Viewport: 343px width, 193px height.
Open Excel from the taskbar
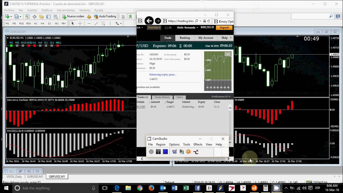click(186, 188)
